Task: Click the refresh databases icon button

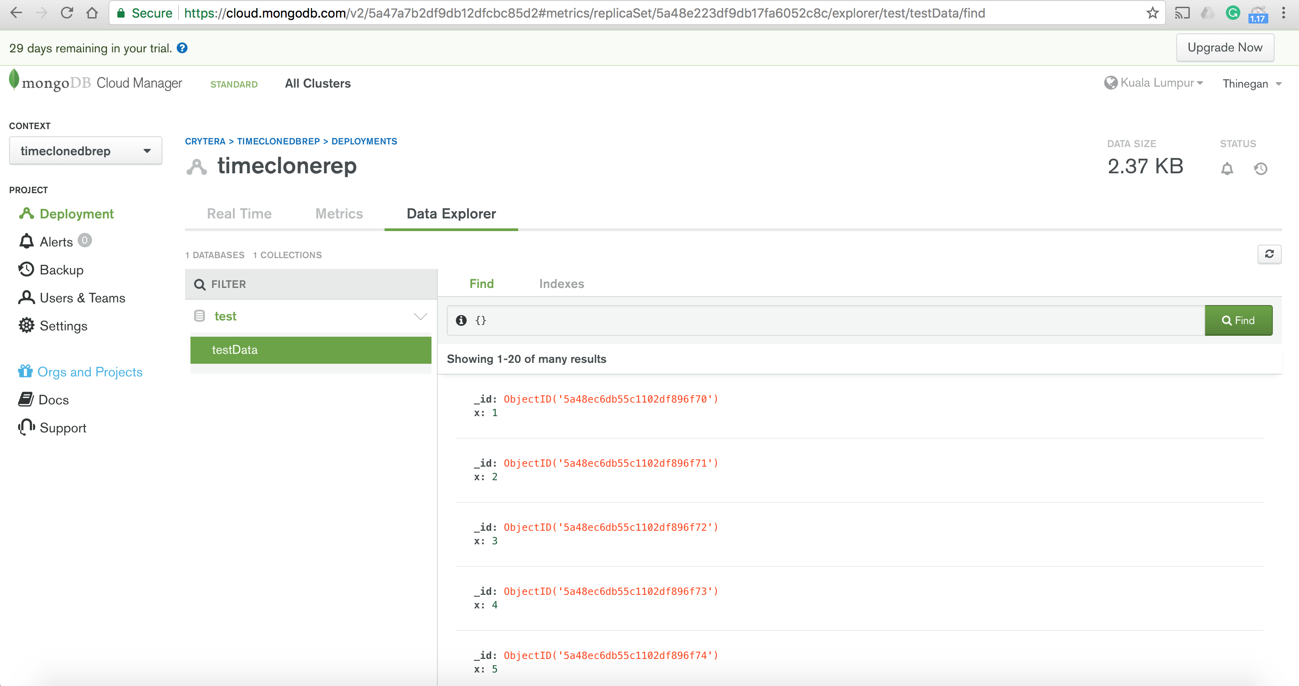Action: pos(1269,254)
